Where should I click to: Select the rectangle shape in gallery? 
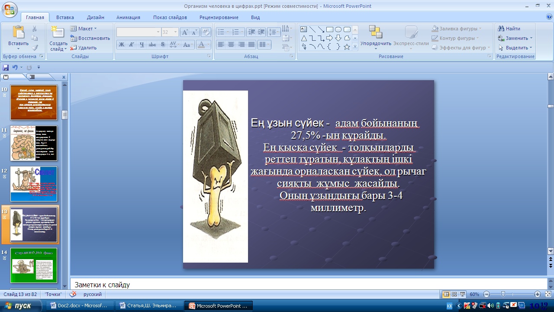click(330, 29)
